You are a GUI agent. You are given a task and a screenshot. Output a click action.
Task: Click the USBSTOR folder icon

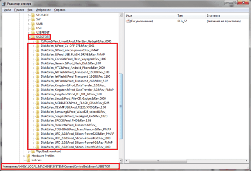(x=33, y=37)
